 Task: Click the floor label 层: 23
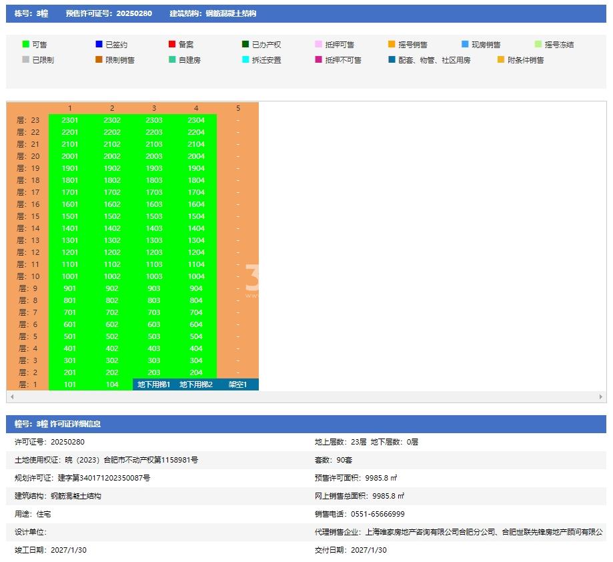coord(28,120)
